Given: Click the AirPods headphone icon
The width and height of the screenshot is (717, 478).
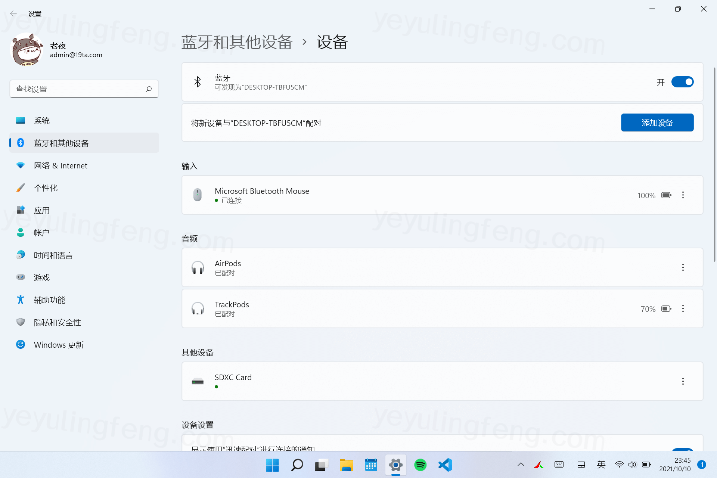Looking at the screenshot, I should click(x=198, y=267).
